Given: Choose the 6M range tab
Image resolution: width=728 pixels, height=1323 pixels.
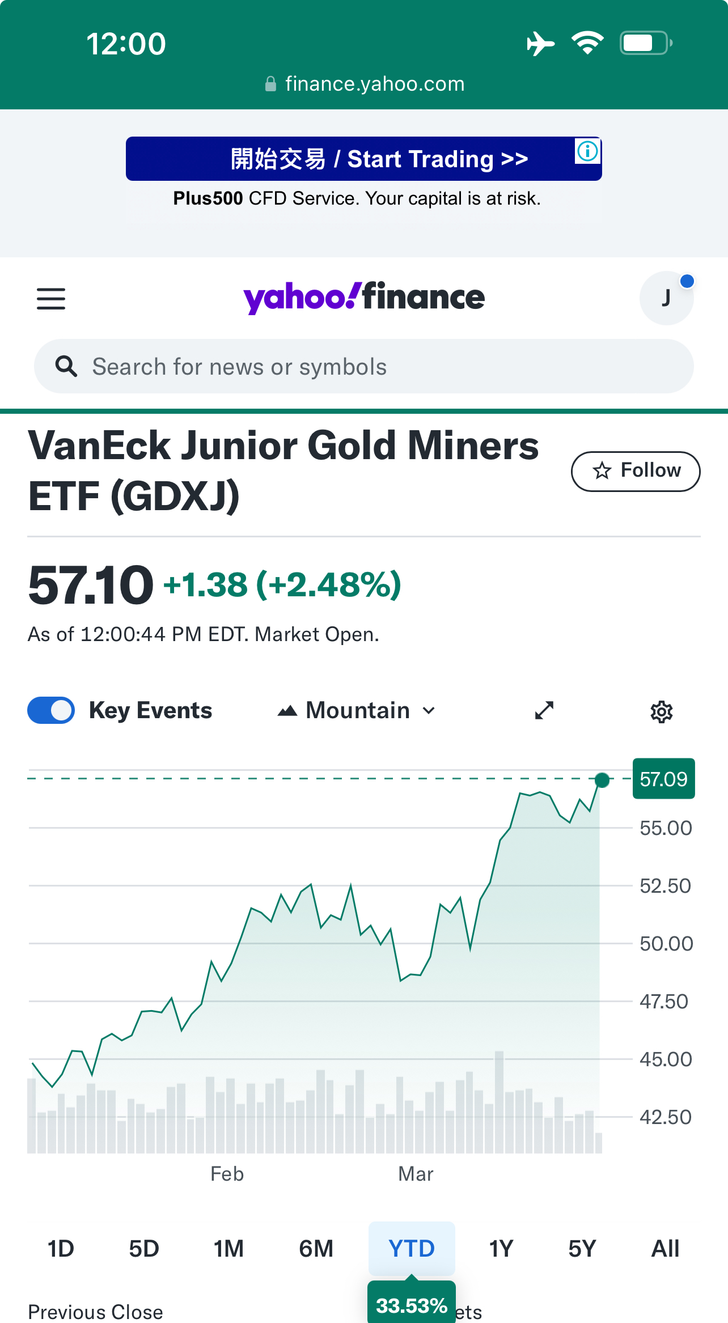Looking at the screenshot, I should point(316,1248).
